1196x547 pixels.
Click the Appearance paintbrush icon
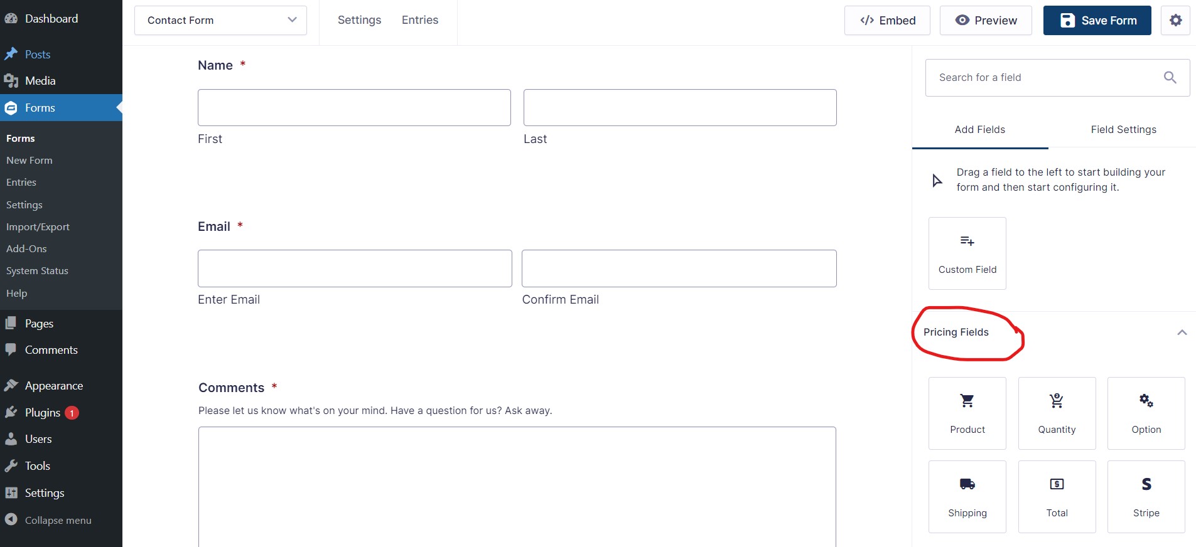(11, 385)
